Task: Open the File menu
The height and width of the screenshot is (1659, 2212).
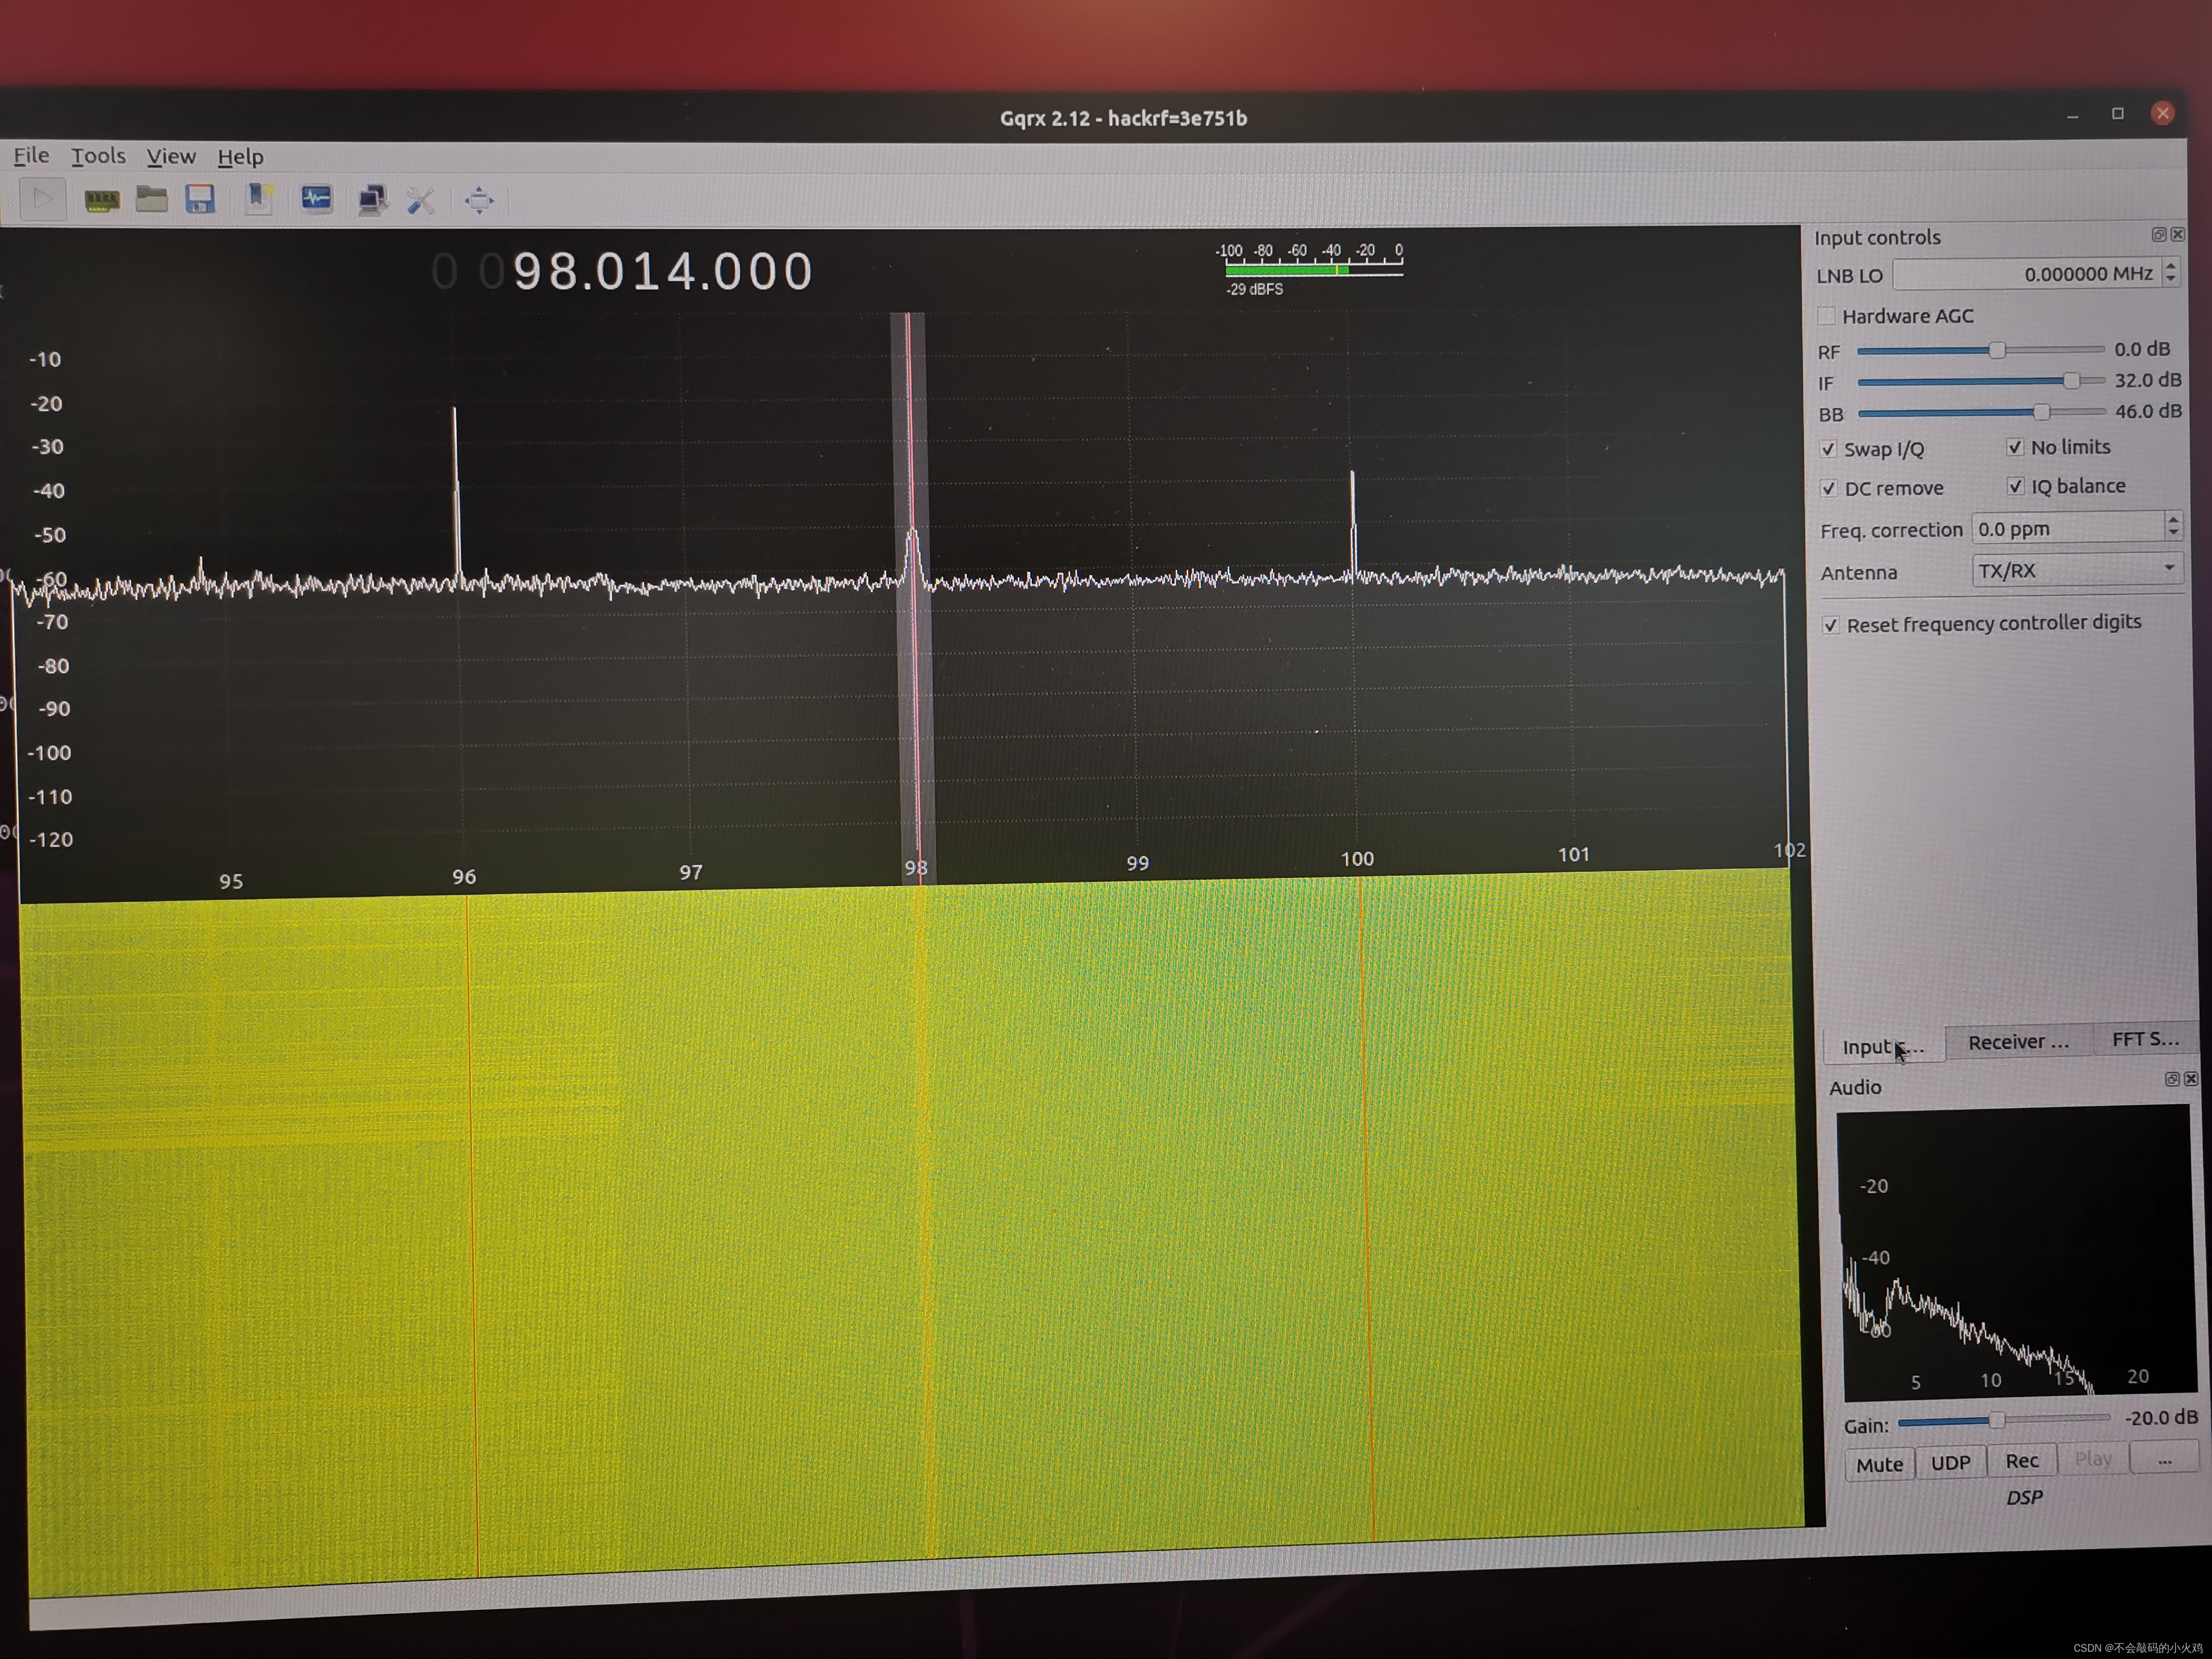Action: click(x=31, y=155)
